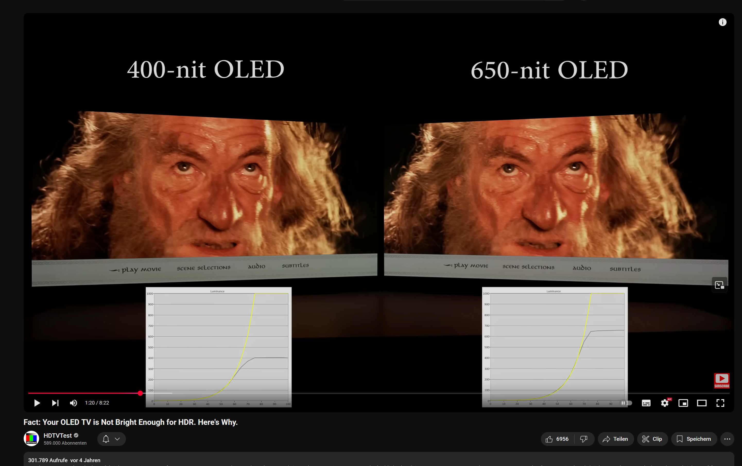
Task: Mute the video volume
Action: (73, 403)
